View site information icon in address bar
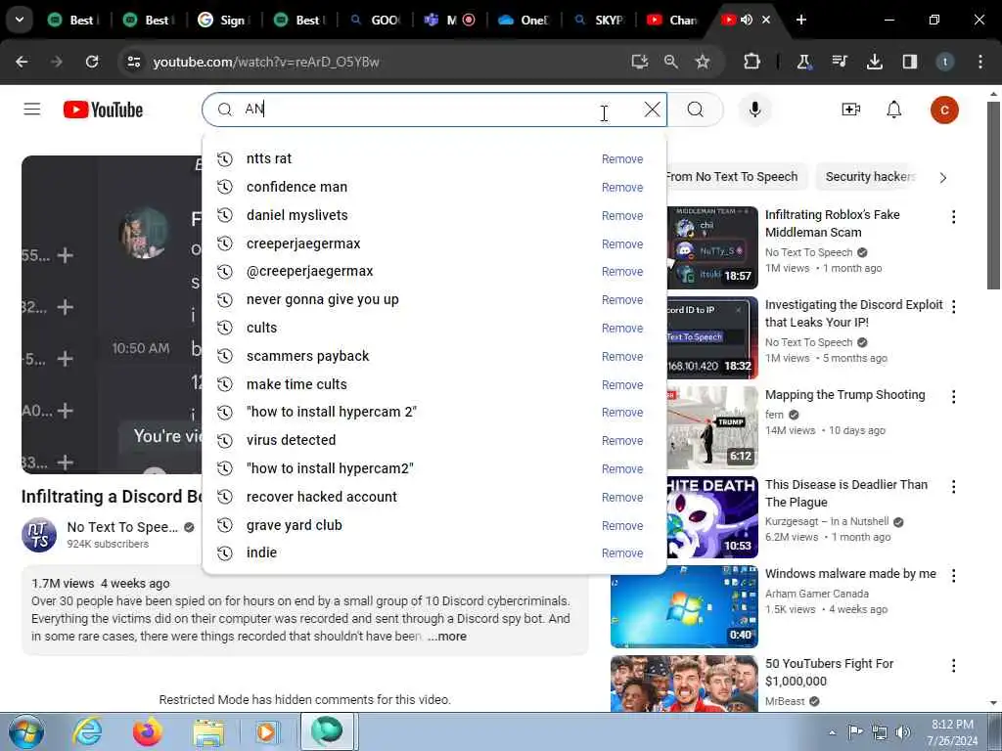Screen dimensions: 1002x751 coord(133,62)
